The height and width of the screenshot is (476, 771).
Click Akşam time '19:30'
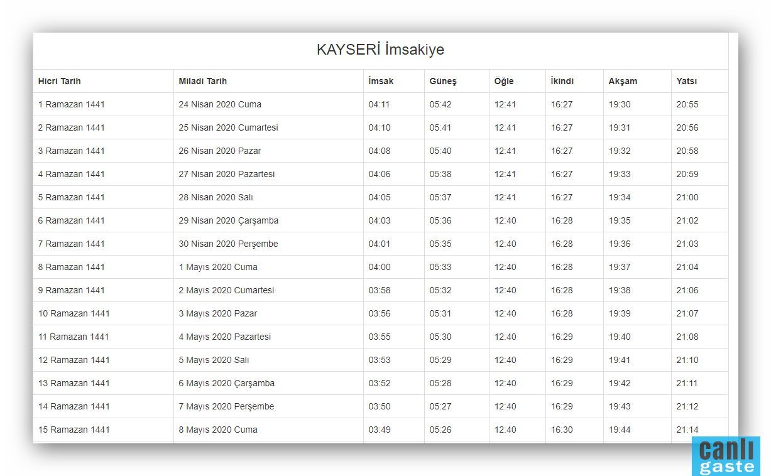620,104
